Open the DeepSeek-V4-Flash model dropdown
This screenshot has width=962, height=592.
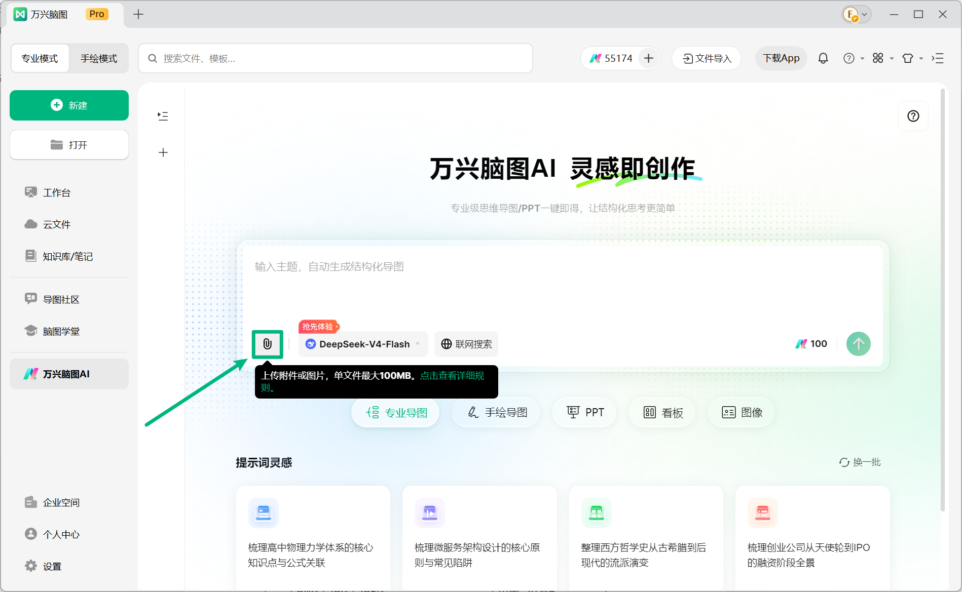[363, 344]
